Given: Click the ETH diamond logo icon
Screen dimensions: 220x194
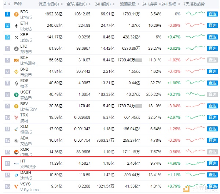Looking at the screenshot, I should click(16, 26).
